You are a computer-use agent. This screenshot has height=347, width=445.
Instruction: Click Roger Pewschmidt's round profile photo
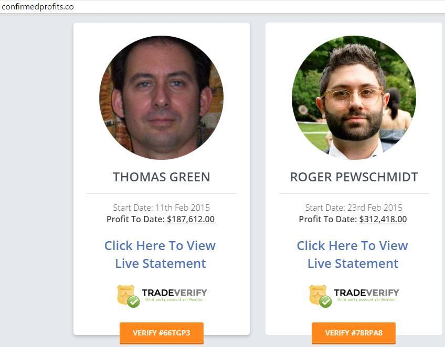pos(354,97)
